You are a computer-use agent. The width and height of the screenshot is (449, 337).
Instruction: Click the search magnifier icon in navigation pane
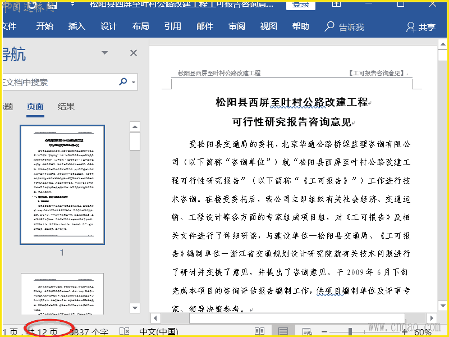123,82
